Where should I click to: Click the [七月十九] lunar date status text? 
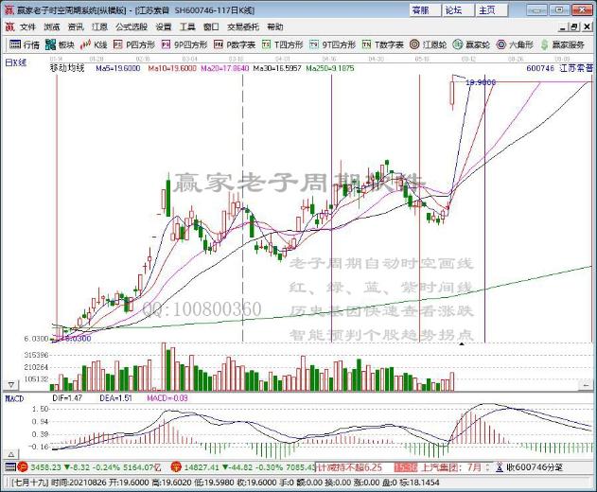coord(29,483)
